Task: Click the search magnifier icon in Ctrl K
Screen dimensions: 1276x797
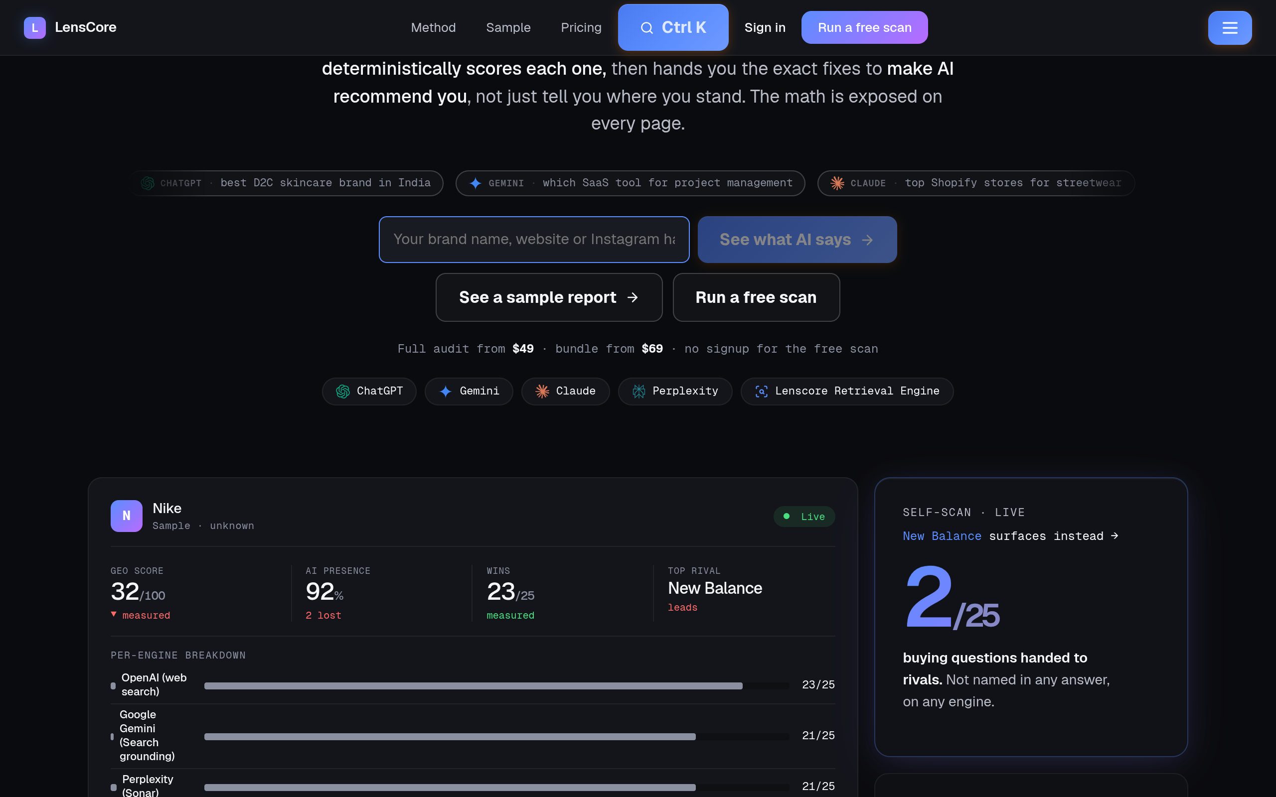Action: (646, 28)
